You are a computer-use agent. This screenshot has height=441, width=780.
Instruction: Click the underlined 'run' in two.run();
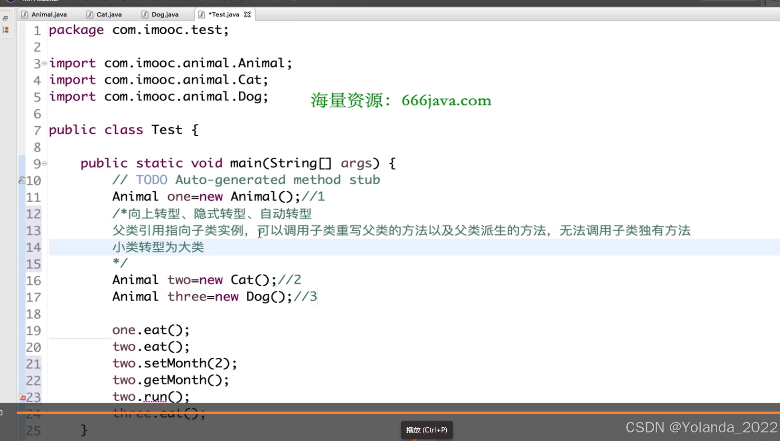[x=155, y=397]
